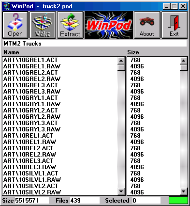Screen dimensions: 190x206
Task: Extract files using the Extract button
Action: click(x=70, y=25)
